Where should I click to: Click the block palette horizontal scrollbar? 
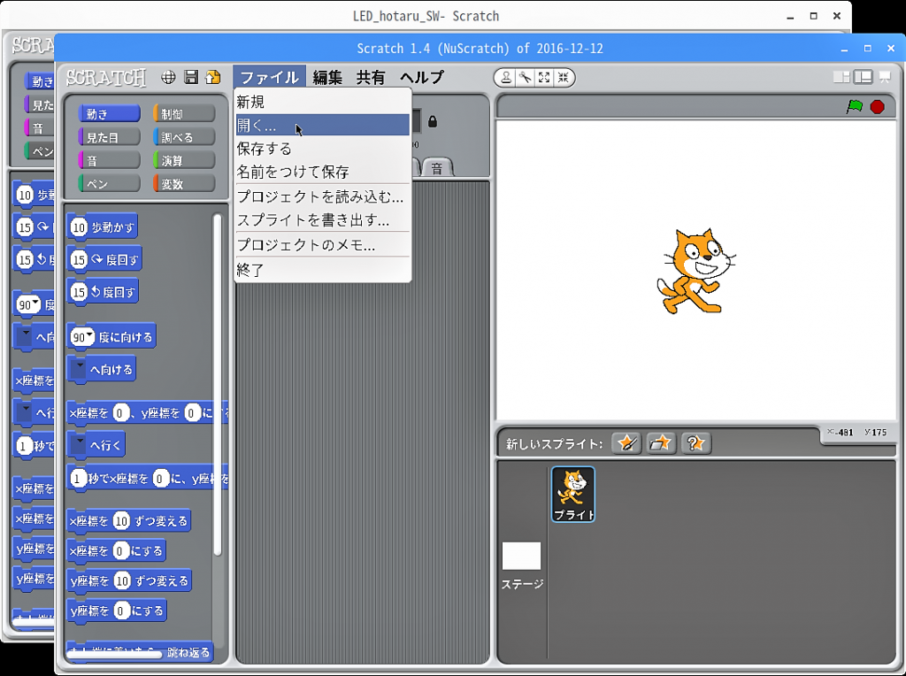coord(114,654)
